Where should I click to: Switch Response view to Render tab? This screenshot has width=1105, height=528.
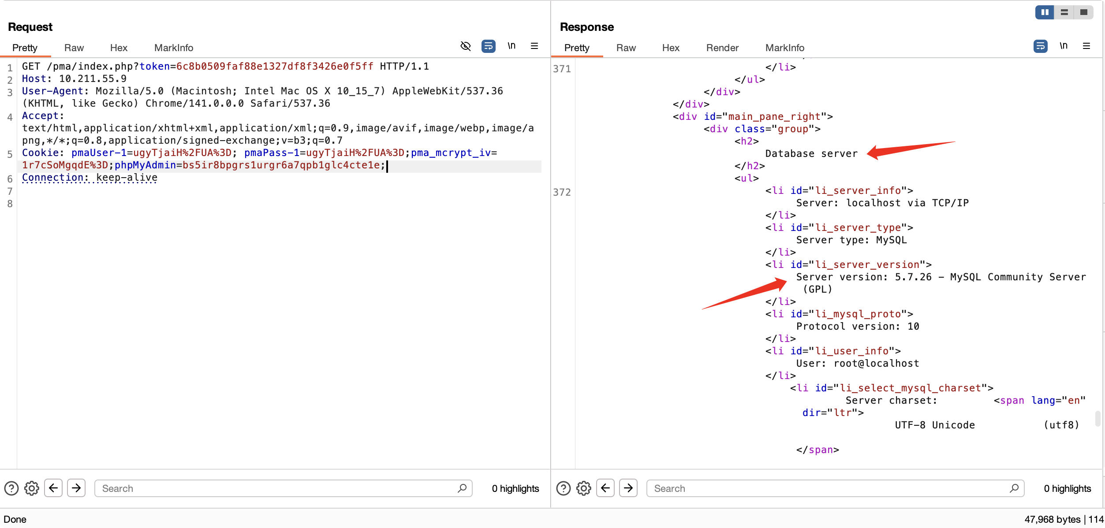click(x=722, y=48)
